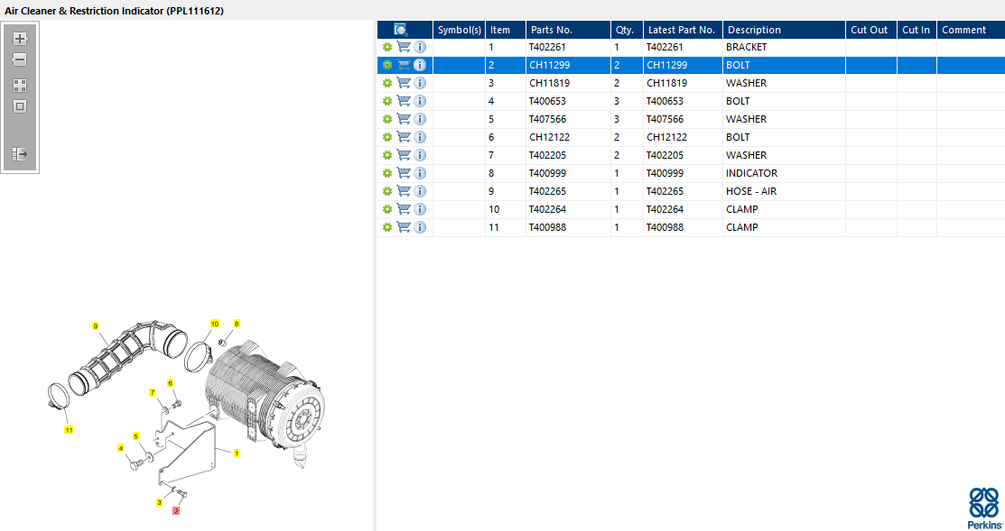Click the green gear for HOSE - AIR
This screenshot has height=531, width=1005.
coord(387,191)
